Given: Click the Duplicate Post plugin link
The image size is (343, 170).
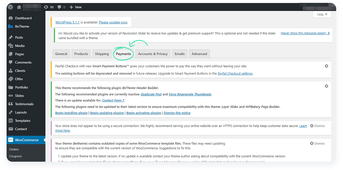Looking at the screenshot, I should tap(151, 94).
